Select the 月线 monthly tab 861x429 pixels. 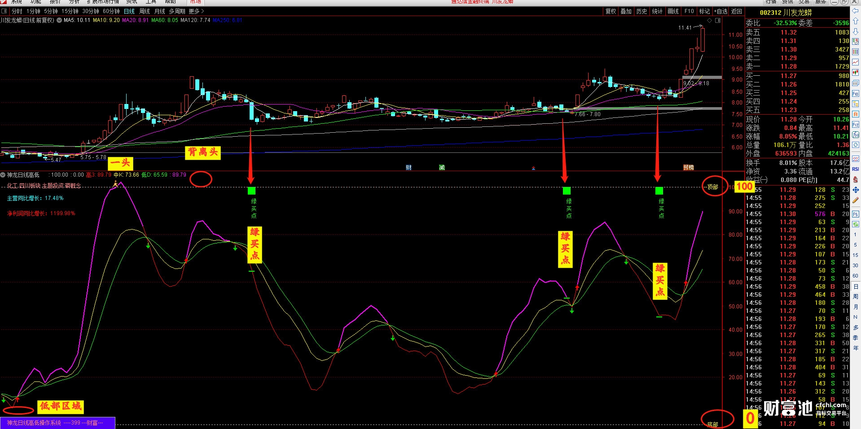pos(160,11)
